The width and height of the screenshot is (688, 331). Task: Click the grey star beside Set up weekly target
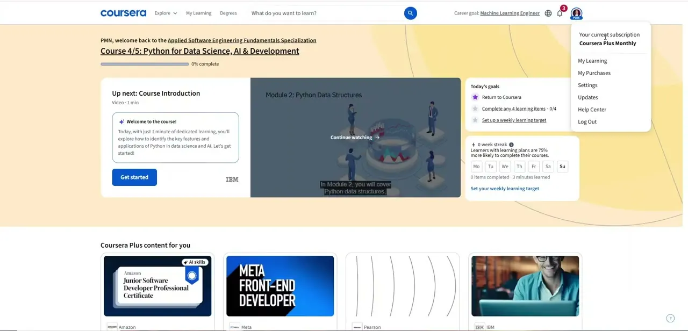click(x=475, y=120)
